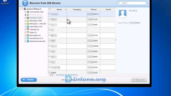Select Call History (113) in the tree
The image size is (171, 96).
coord(36,27)
